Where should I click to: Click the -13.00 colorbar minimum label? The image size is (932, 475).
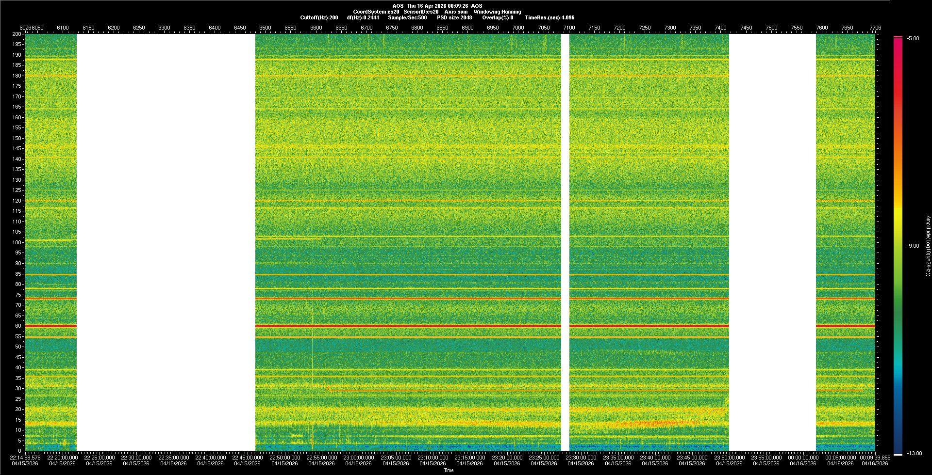pyautogui.click(x=914, y=453)
